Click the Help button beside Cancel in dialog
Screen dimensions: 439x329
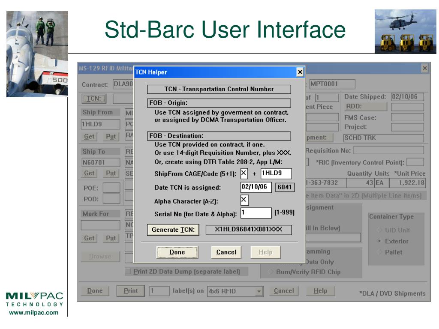[x=265, y=252]
